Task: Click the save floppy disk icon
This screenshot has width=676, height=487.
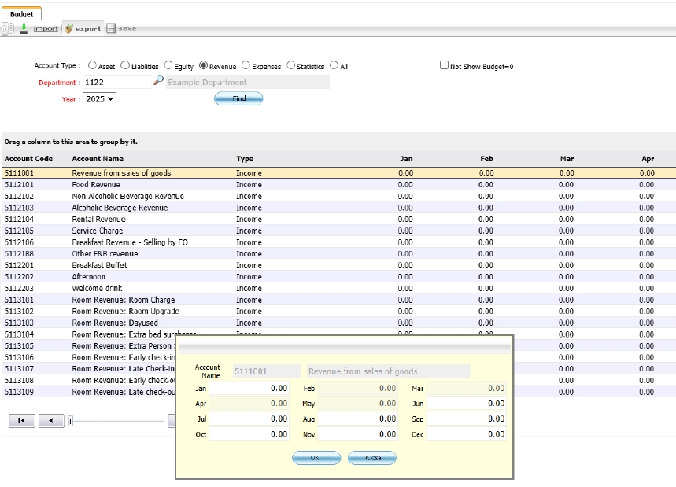Action: (111, 28)
